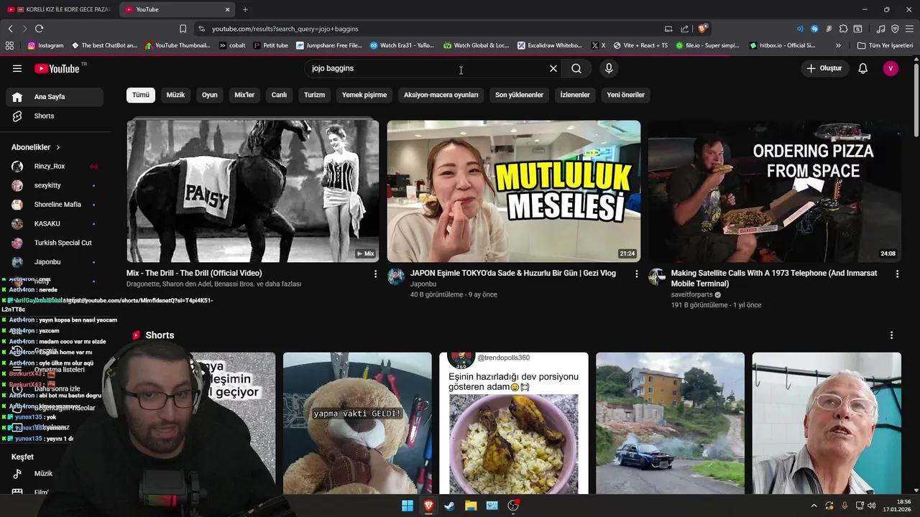920x517 pixels.
Task: Click the Shazam extension icon
Action: pyautogui.click(x=814, y=29)
